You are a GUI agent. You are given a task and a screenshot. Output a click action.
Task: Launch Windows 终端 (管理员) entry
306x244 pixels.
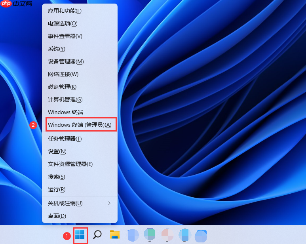80,125
